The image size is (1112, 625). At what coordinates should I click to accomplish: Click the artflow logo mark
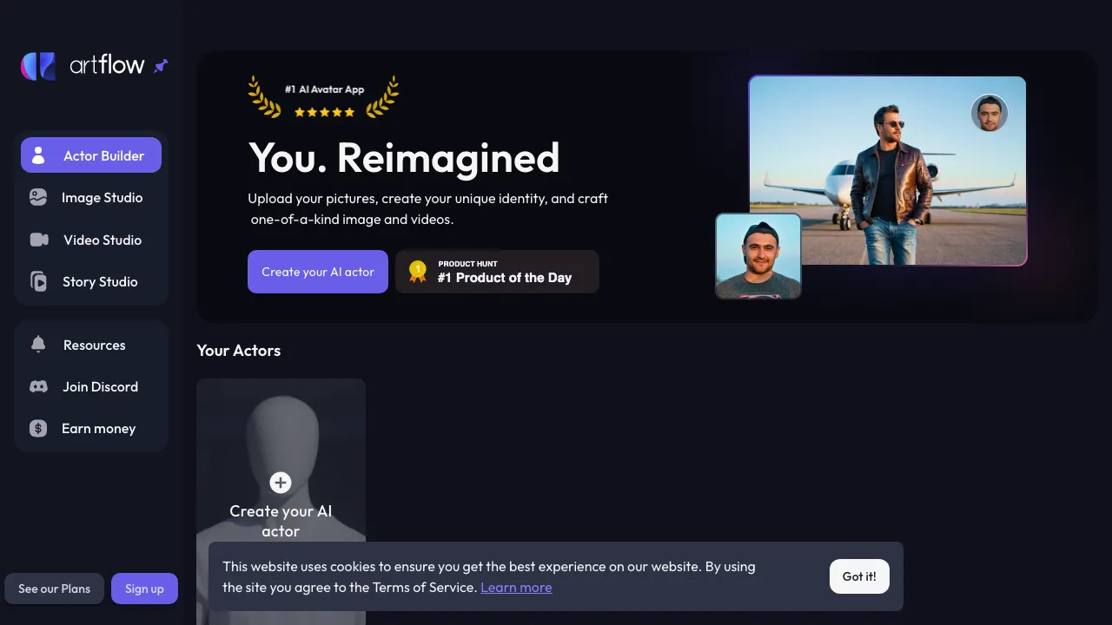[36, 65]
